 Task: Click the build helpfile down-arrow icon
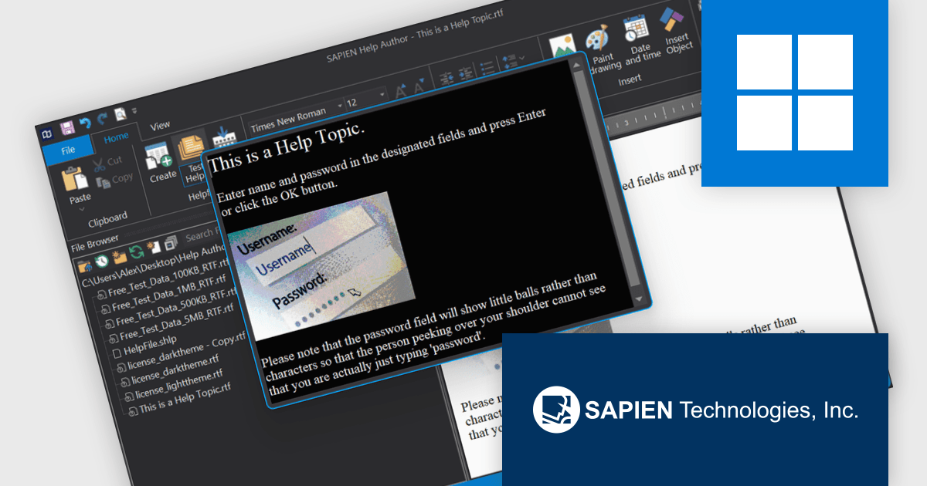(224, 137)
